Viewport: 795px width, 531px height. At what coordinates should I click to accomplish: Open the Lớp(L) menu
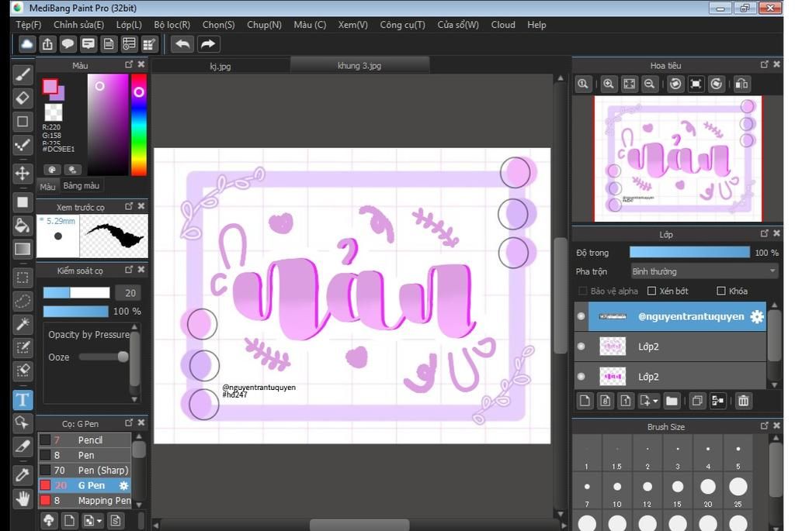pyautogui.click(x=129, y=25)
